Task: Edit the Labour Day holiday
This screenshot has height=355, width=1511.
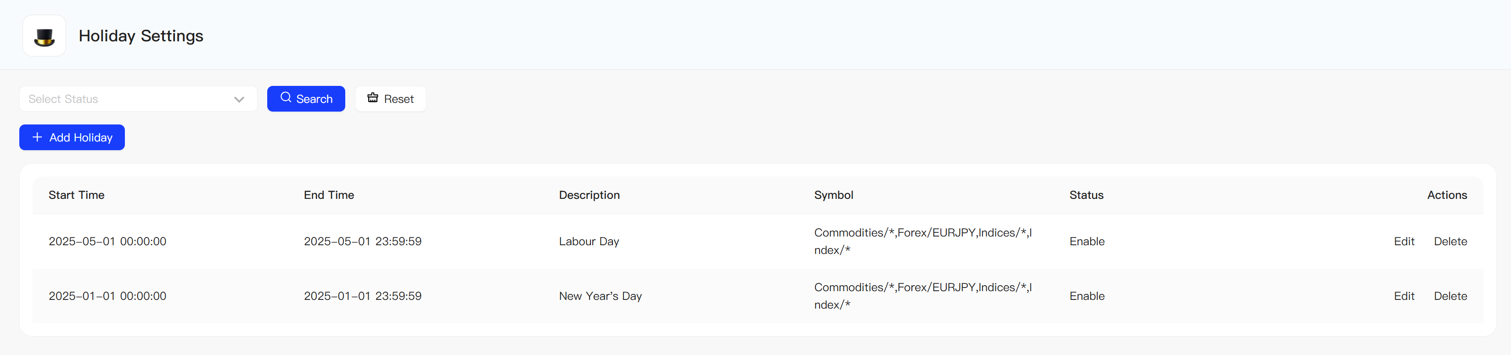Action: pyautogui.click(x=1404, y=241)
